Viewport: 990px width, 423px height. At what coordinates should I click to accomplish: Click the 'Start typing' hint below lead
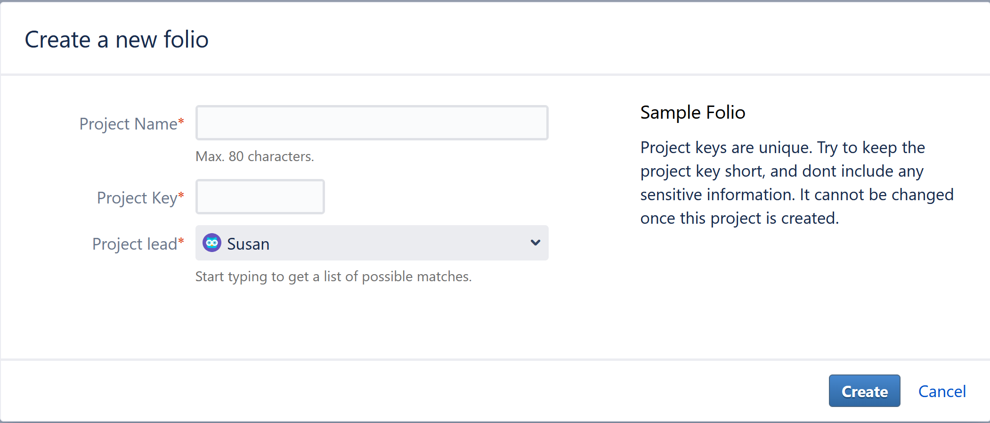[x=333, y=277]
